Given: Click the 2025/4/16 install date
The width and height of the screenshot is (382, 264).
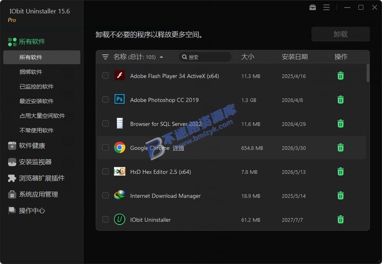Looking at the screenshot, I should click(x=294, y=76).
